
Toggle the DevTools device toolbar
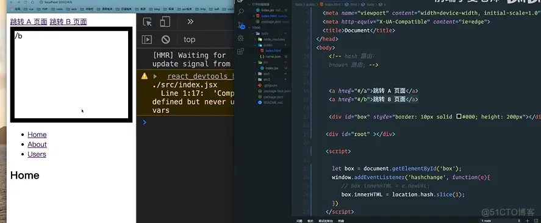pyautogui.click(x=165, y=22)
